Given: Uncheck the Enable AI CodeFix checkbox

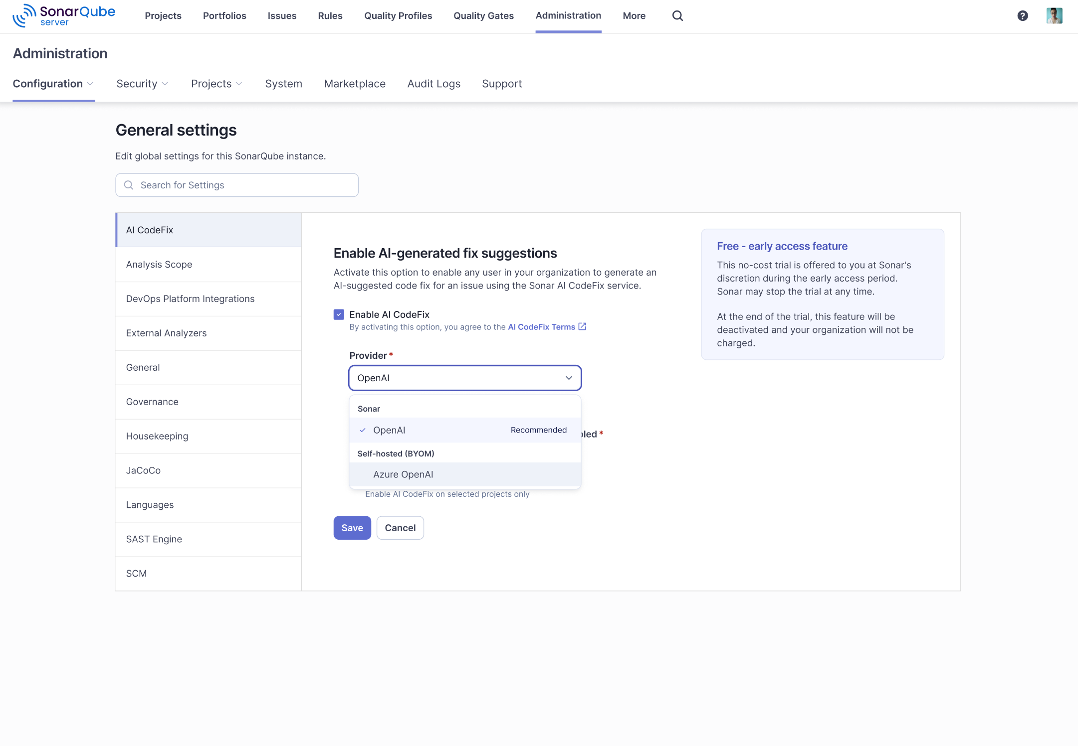Looking at the screenshot, I should point(339,314).
